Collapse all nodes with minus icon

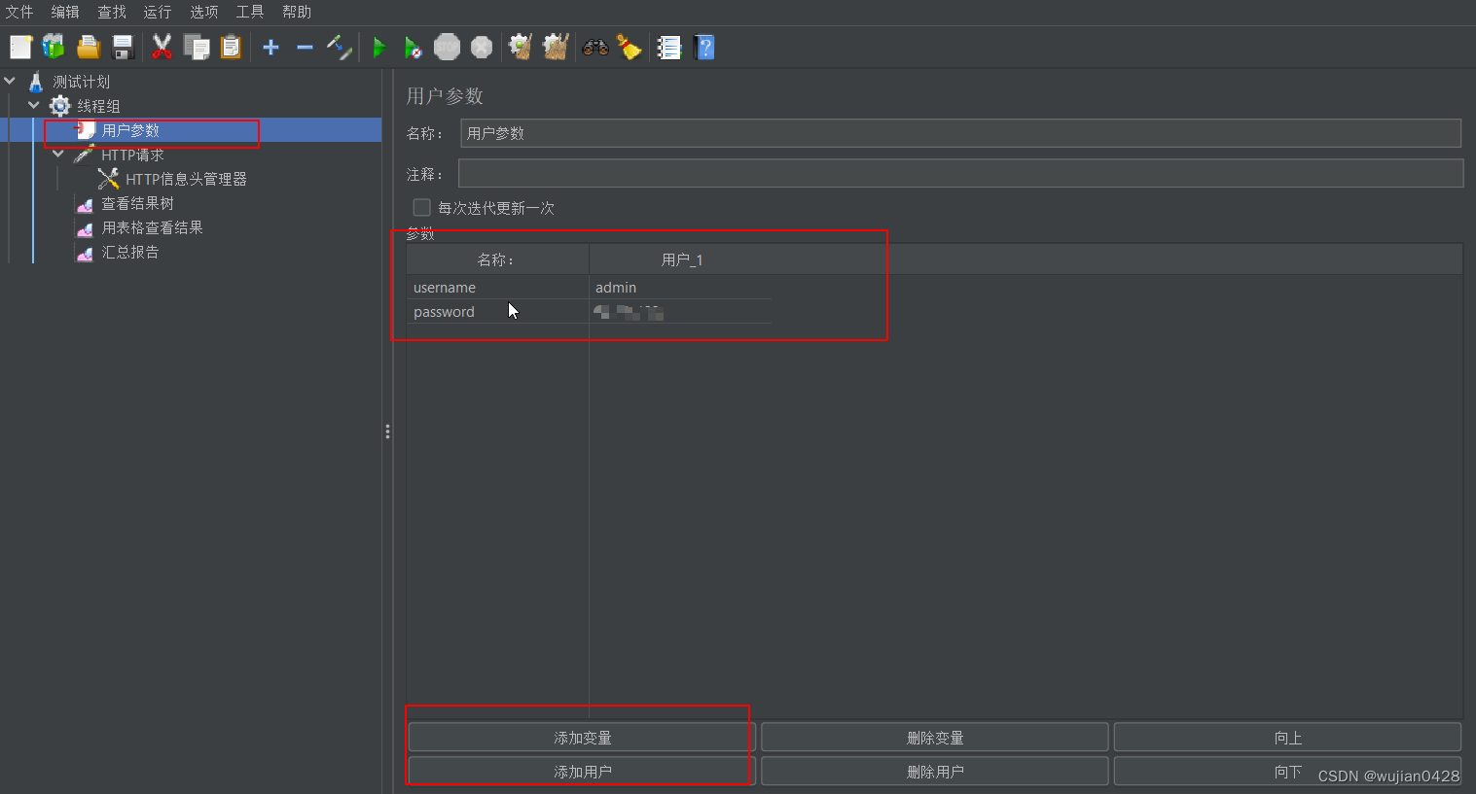coord(305,47)
